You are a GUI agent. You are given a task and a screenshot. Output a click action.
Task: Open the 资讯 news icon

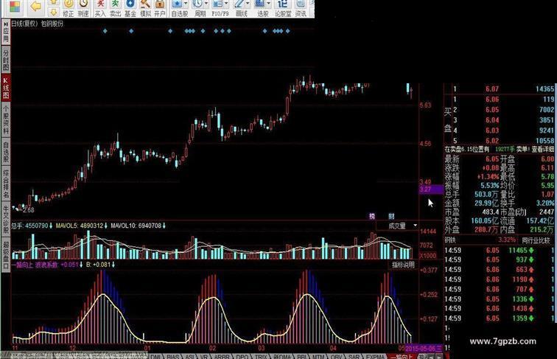301,9
